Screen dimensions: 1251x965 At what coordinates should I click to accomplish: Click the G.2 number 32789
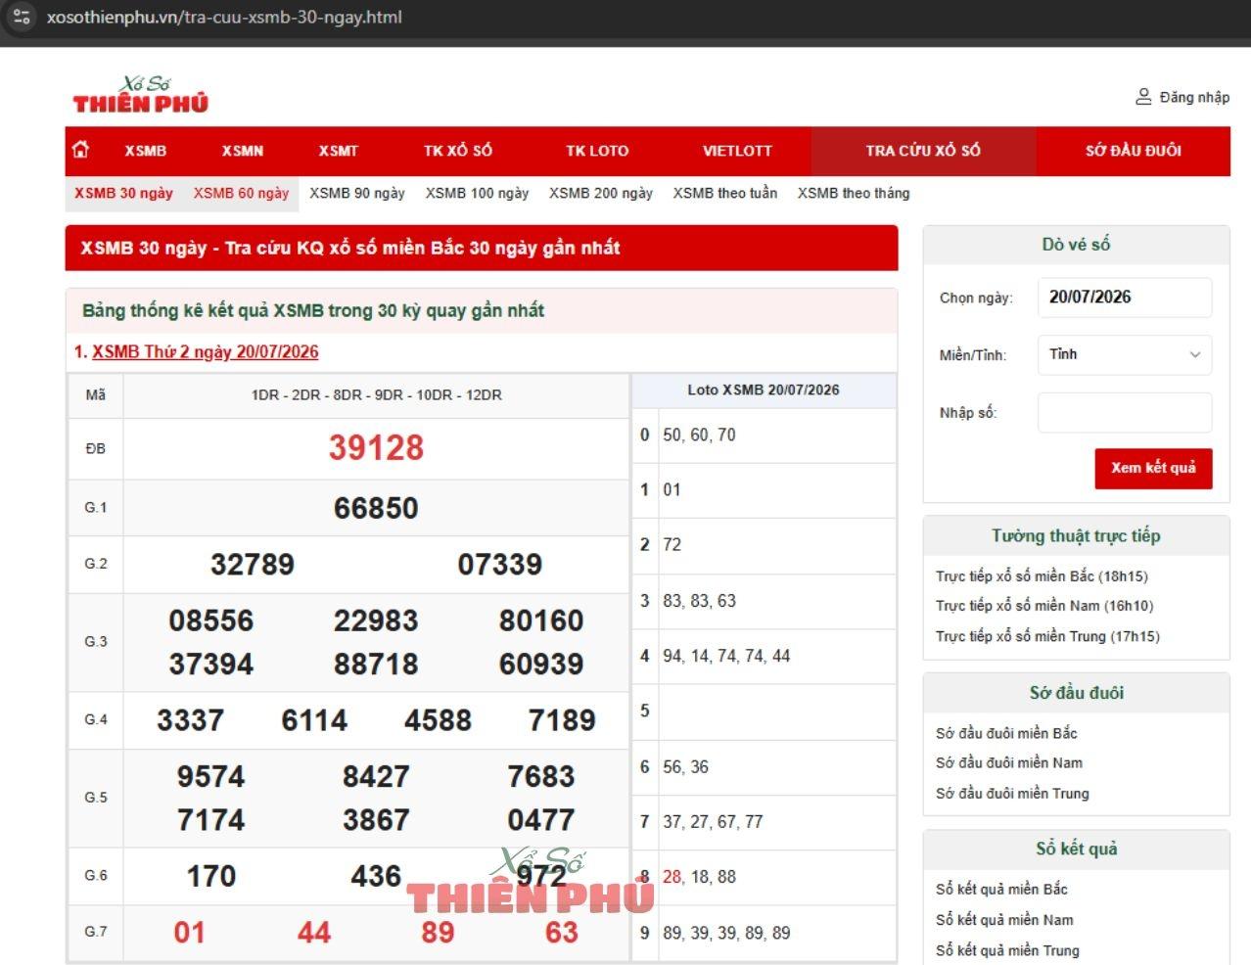point(253,564)
